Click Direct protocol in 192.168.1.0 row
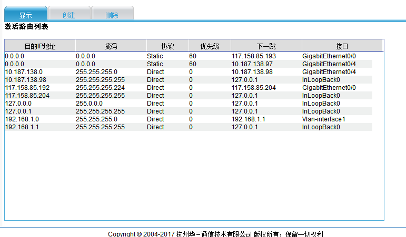The width and height of the screenshot is (406, 237). point(155,119)
